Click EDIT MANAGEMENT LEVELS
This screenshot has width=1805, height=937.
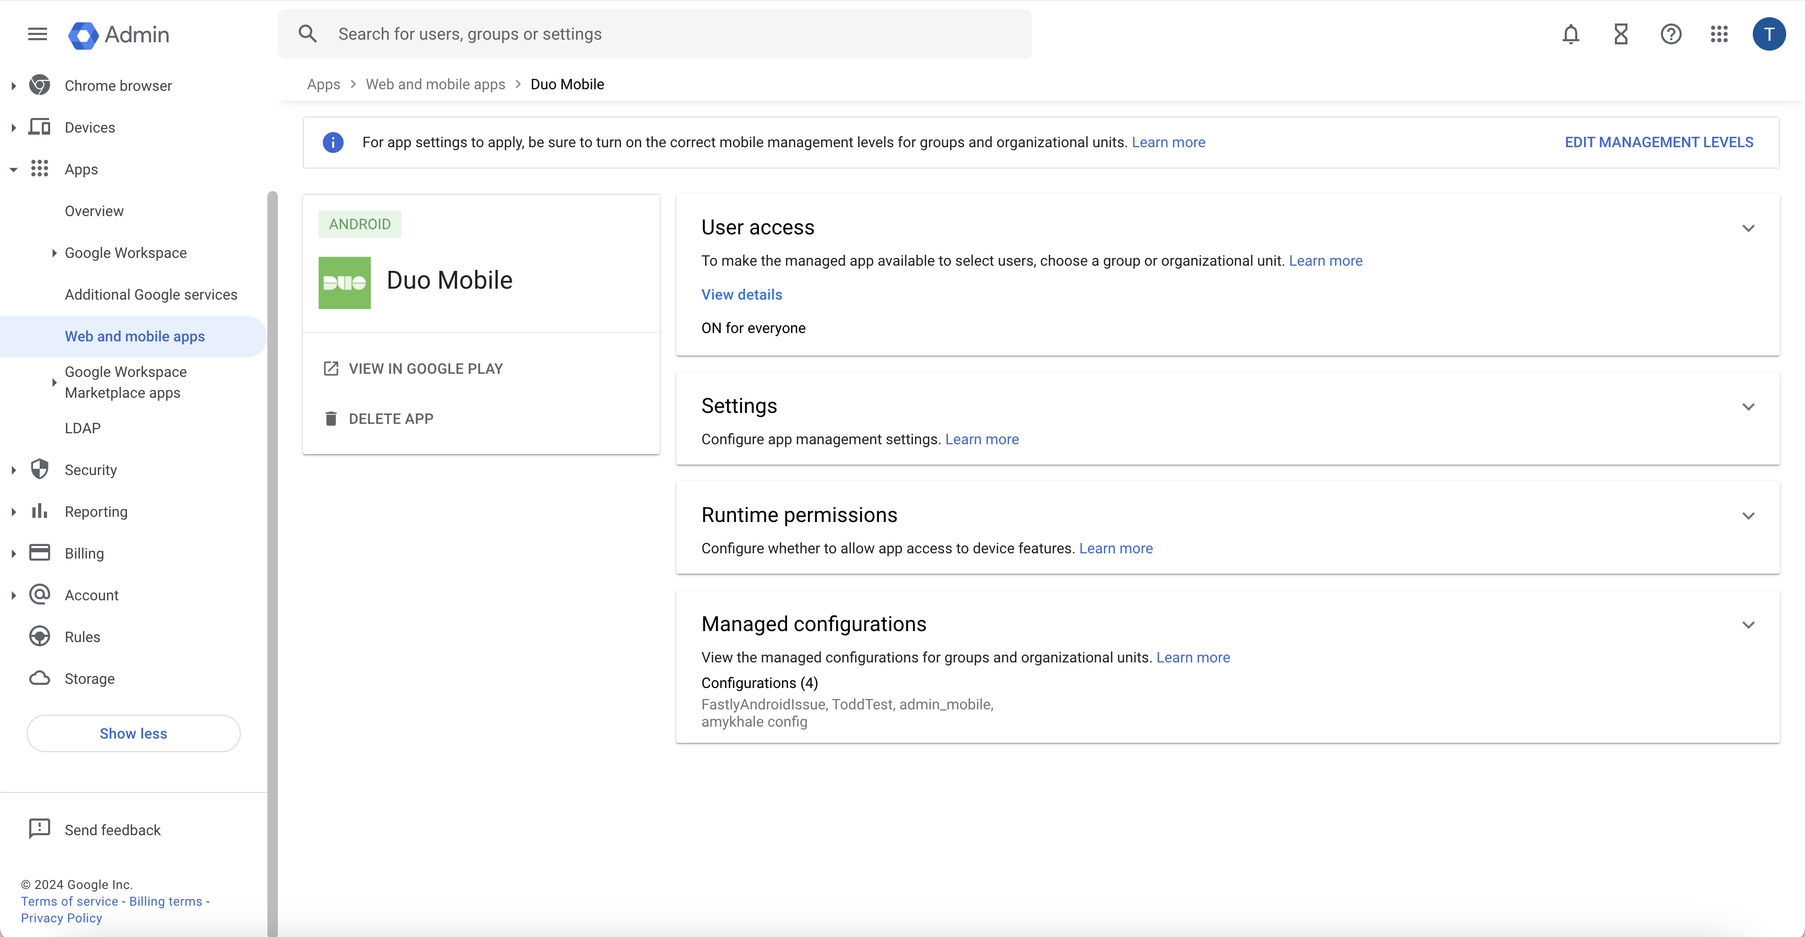(1659, 141)
